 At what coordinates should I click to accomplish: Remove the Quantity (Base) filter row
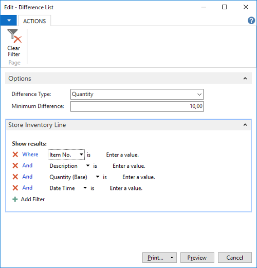15,177
